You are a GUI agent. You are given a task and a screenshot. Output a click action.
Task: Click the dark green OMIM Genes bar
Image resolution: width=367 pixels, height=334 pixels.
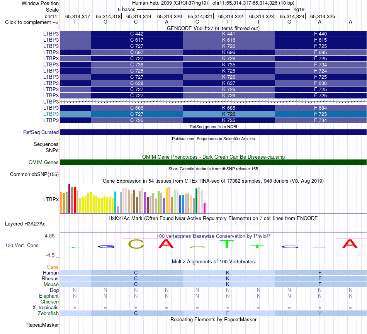(213, 162)
